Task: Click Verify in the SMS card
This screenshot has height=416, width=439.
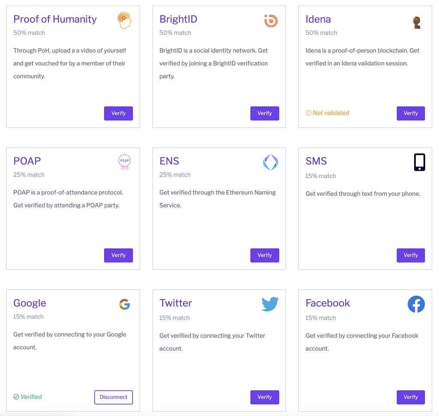Action: [x=410, y=255]
